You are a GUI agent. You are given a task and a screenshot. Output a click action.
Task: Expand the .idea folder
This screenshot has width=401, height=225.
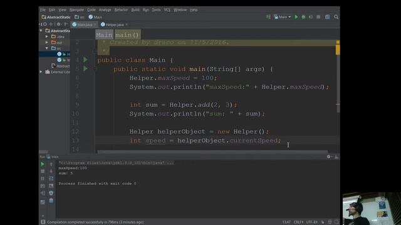coord(47,37)
